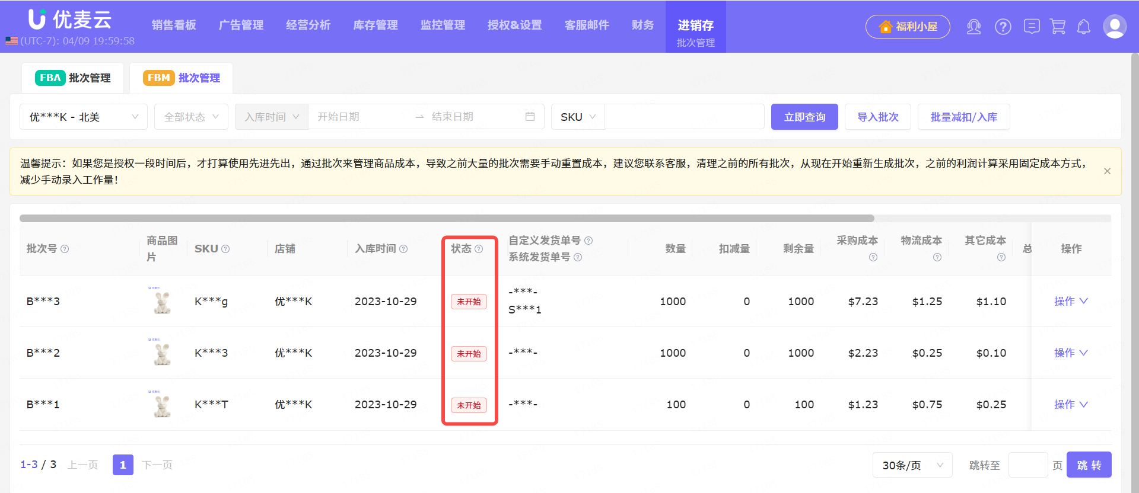Image resolution: width=1139 pixels, height=493 pixels.
Task: Click the rabbit product thumbnail for B***2
Action: click(x=162, y=353)
